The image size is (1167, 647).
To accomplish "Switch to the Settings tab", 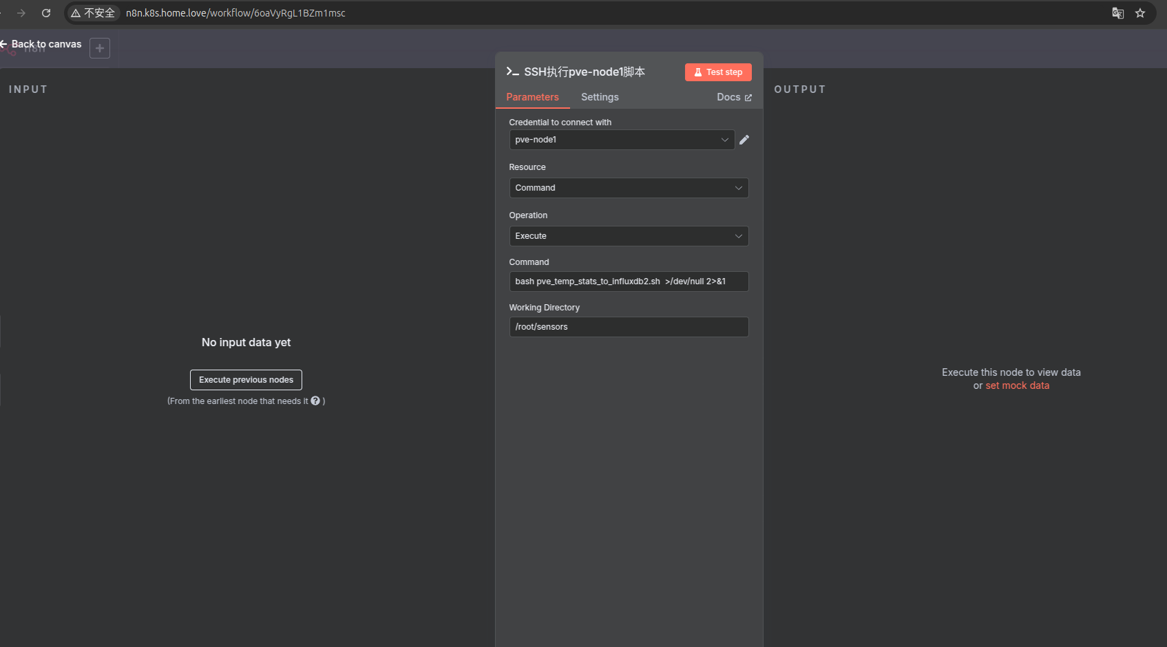I will pyautogui.click(x=600, y=97).
